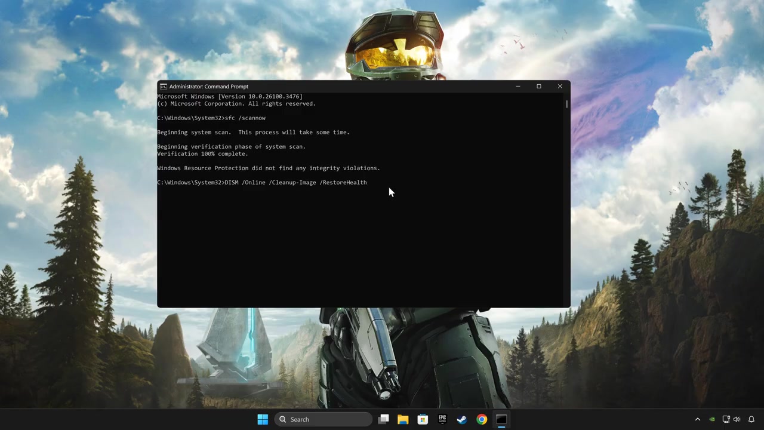Click the taskbar Search box
Viewport: 764px width, 430px height.
(323, 419)
